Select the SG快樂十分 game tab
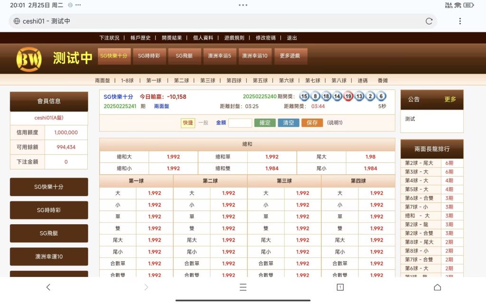486x304 pixels. [x=114, y=56]
